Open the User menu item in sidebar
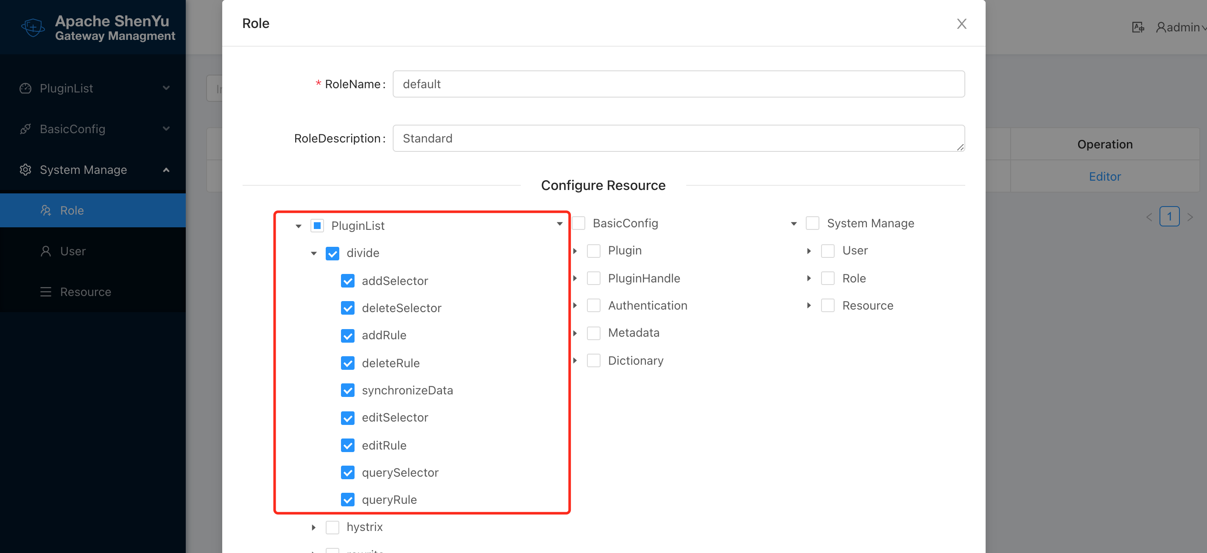The height and width of the screenshot is (553, 1207). pyautogui.click(x=73, y=251)
